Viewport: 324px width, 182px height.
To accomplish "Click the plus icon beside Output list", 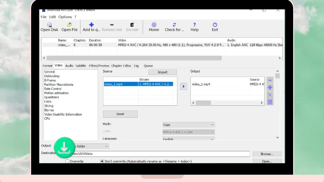I will click(x=270, y=87).
